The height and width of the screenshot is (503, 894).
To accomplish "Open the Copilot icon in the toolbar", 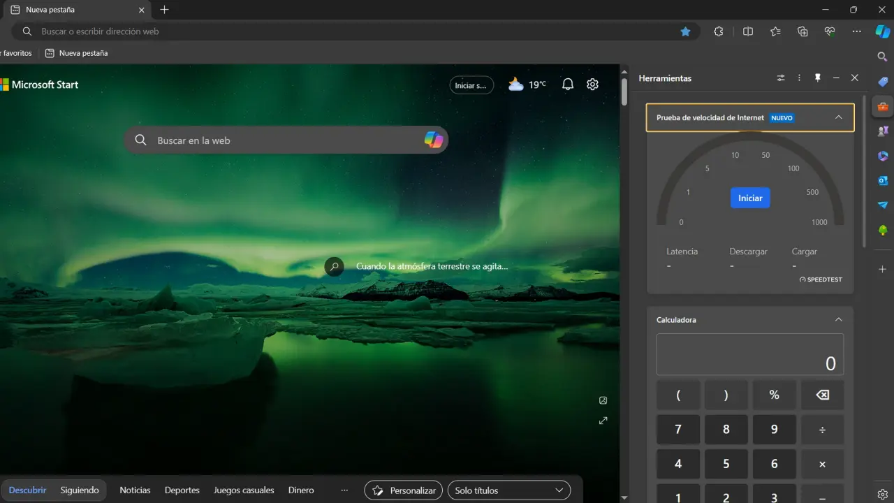I will (883, 31).
